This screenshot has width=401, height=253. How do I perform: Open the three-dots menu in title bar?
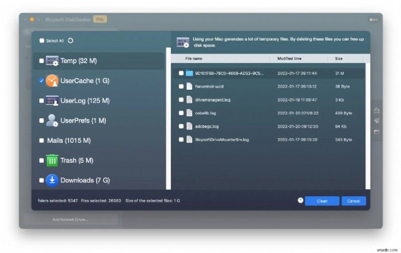[373, 20]
